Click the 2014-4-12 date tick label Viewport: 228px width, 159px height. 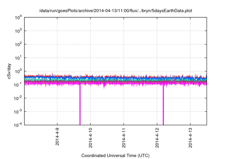[x=157, y=138]
